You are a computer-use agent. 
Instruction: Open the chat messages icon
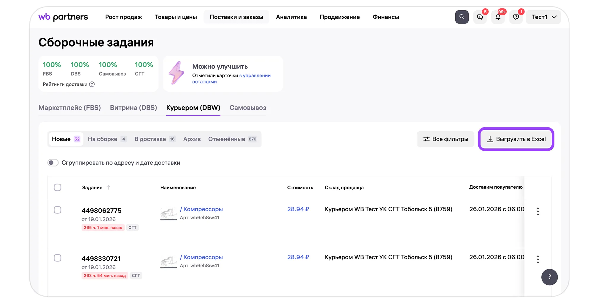[480, 17]
